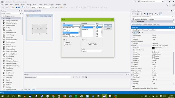Click the Search Solution Explorer field

151,17
